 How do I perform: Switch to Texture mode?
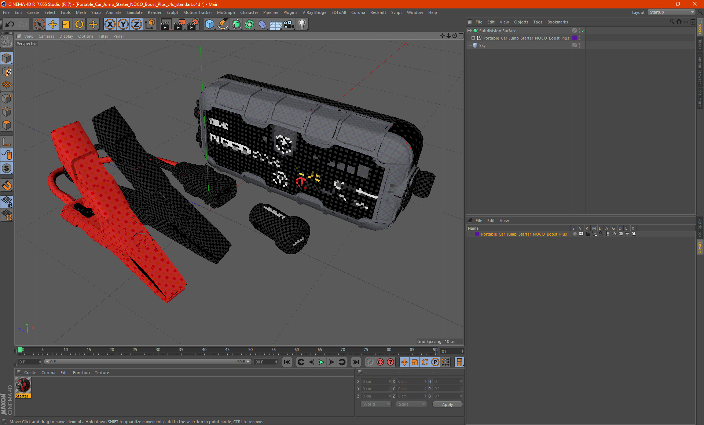7,72
